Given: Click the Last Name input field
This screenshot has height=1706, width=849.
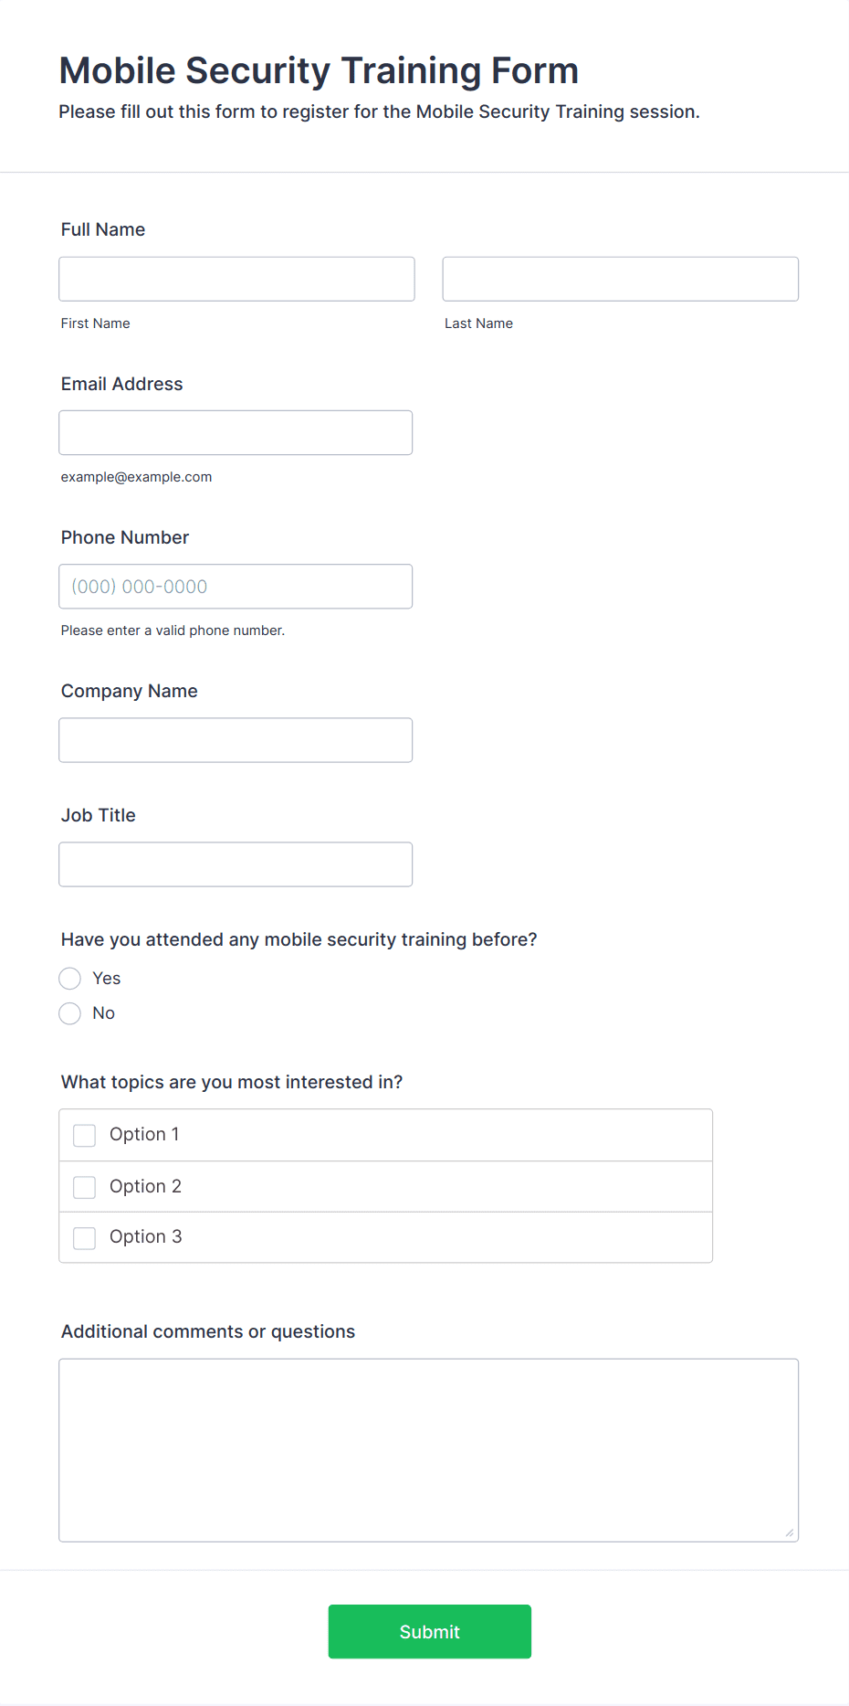Looking at the screenshot, I should (620, 279).
